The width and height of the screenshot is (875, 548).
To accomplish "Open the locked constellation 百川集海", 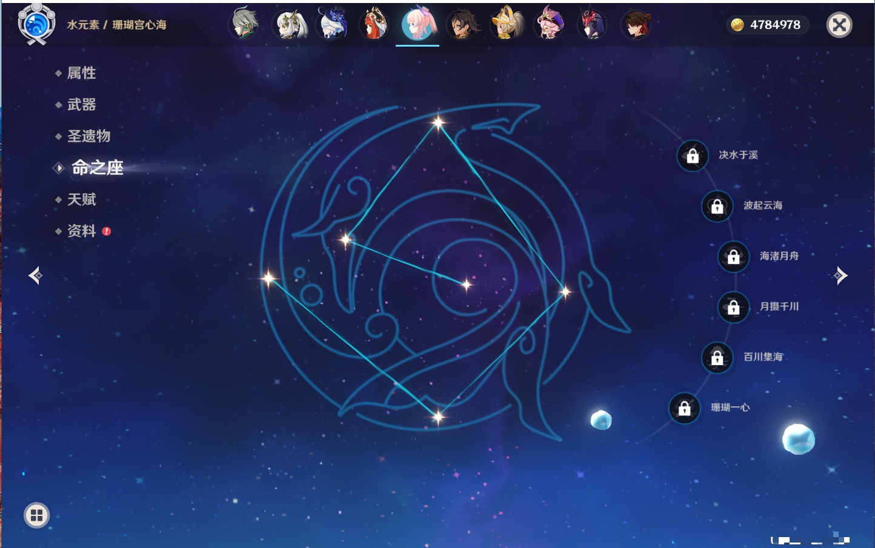I will [x=717, y=357].
